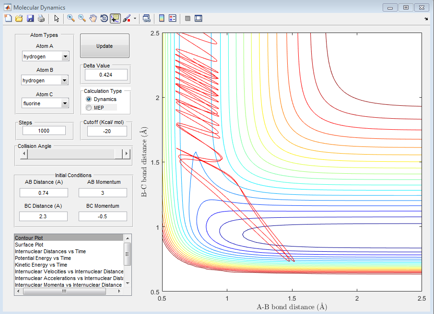Open the Atom A dropdown
This screenshot has height=314, width=434.
[65, 57]
